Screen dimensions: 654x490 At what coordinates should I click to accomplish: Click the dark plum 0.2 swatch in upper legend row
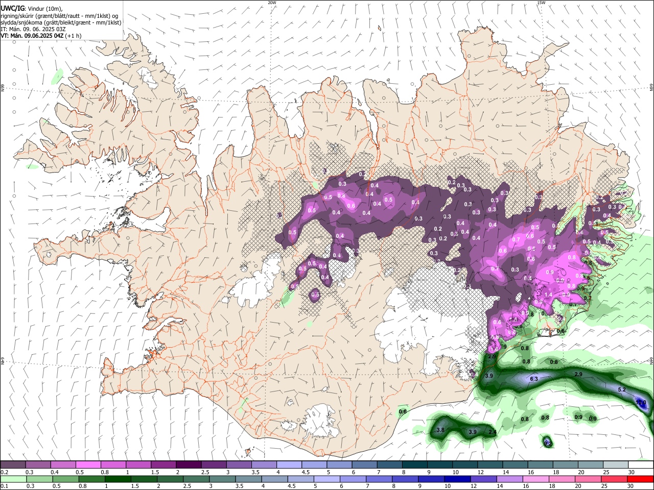click(x=13, y=464)
